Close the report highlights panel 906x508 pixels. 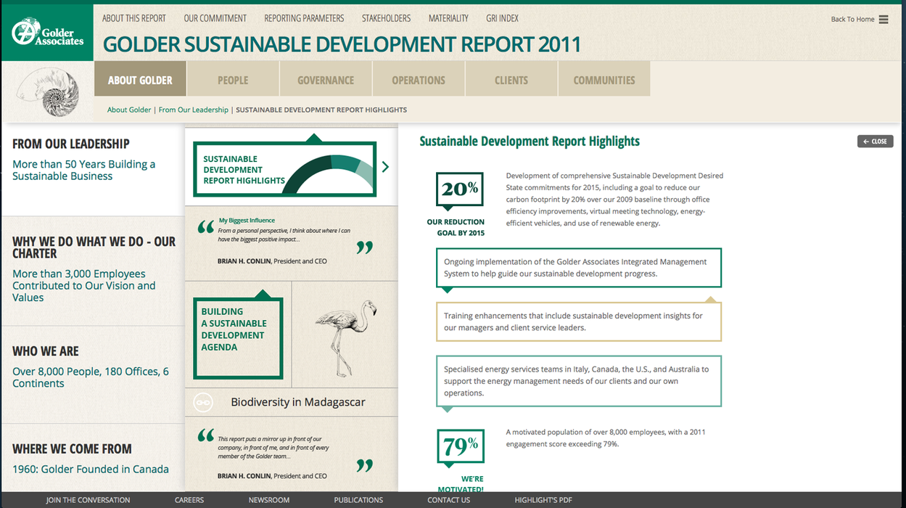point(875,142)
